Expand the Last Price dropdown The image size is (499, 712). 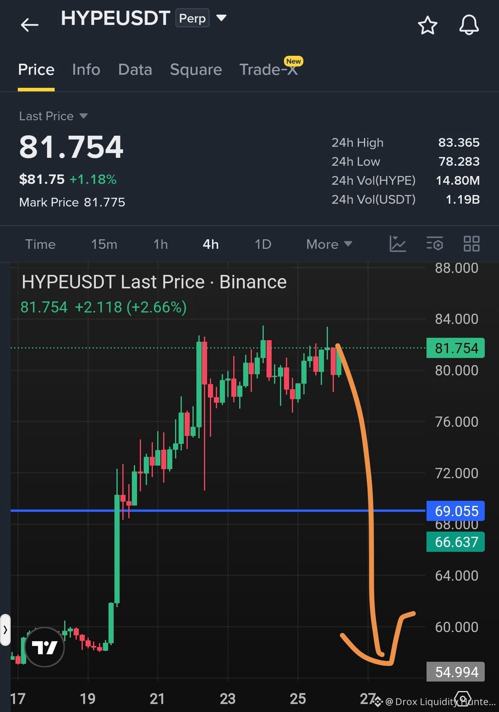click(83, 116)
